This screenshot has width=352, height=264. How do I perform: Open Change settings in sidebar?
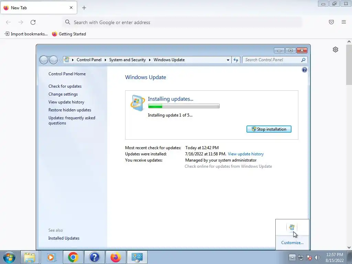(x=63, y=94)
